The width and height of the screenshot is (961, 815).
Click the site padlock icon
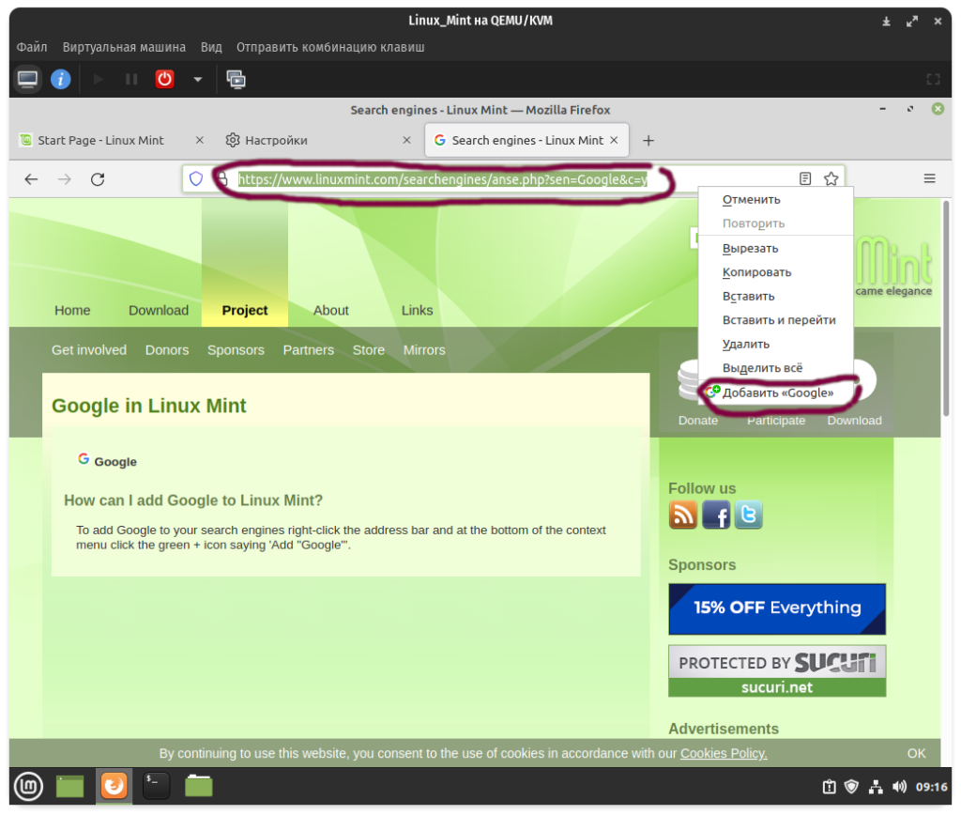(222, 178)
